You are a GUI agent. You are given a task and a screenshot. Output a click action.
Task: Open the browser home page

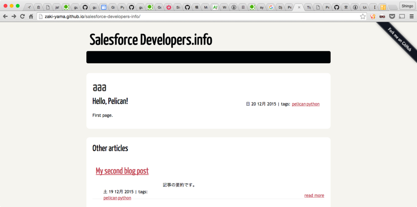(x=31, y=16)
